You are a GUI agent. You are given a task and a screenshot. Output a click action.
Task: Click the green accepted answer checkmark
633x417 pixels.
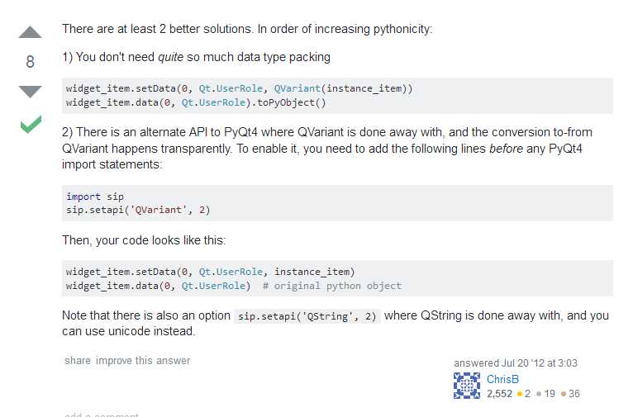31,124
